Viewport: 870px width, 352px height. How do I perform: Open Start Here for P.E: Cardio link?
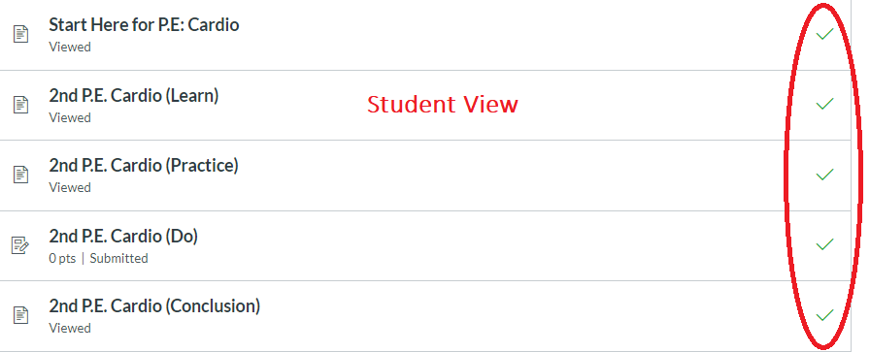tap(144, 25)
